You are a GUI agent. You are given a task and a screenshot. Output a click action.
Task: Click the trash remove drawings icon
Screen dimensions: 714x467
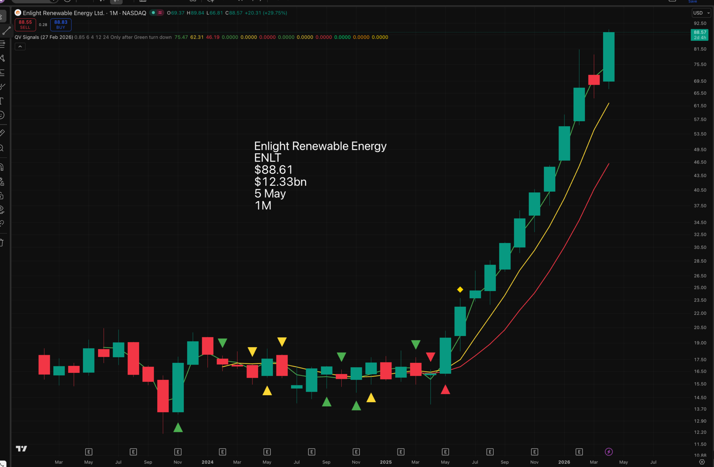click(x=2, y=243)
